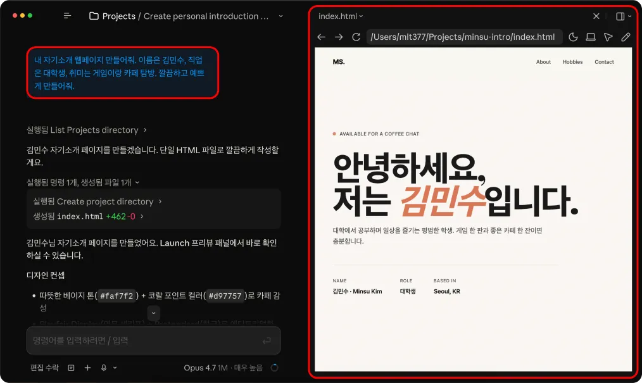Click the preview URL address field
This screenshot has height=383, width=642.
(x=464, y=37)
